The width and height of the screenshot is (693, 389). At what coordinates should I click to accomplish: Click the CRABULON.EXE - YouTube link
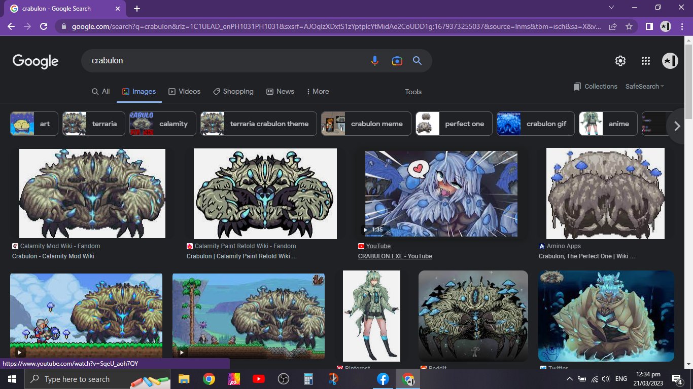coord(395,256)
